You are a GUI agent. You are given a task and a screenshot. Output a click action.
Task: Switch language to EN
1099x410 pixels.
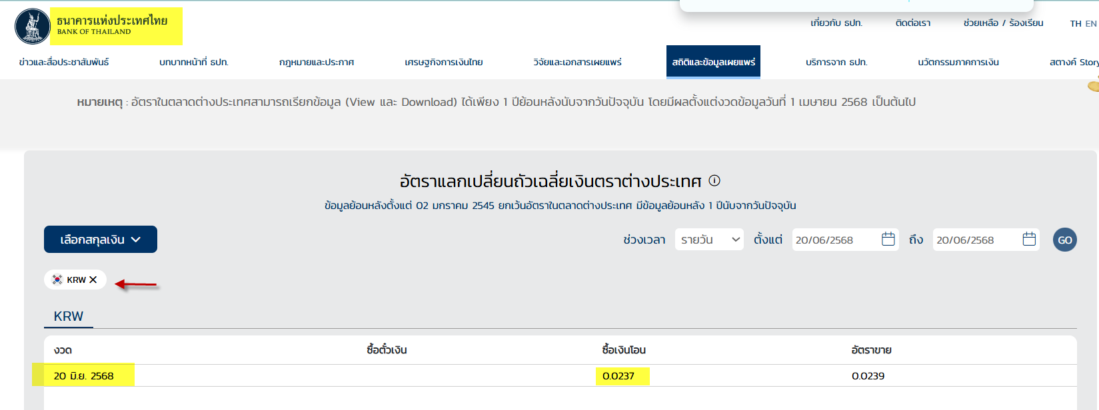click(x=1090, y=23)
